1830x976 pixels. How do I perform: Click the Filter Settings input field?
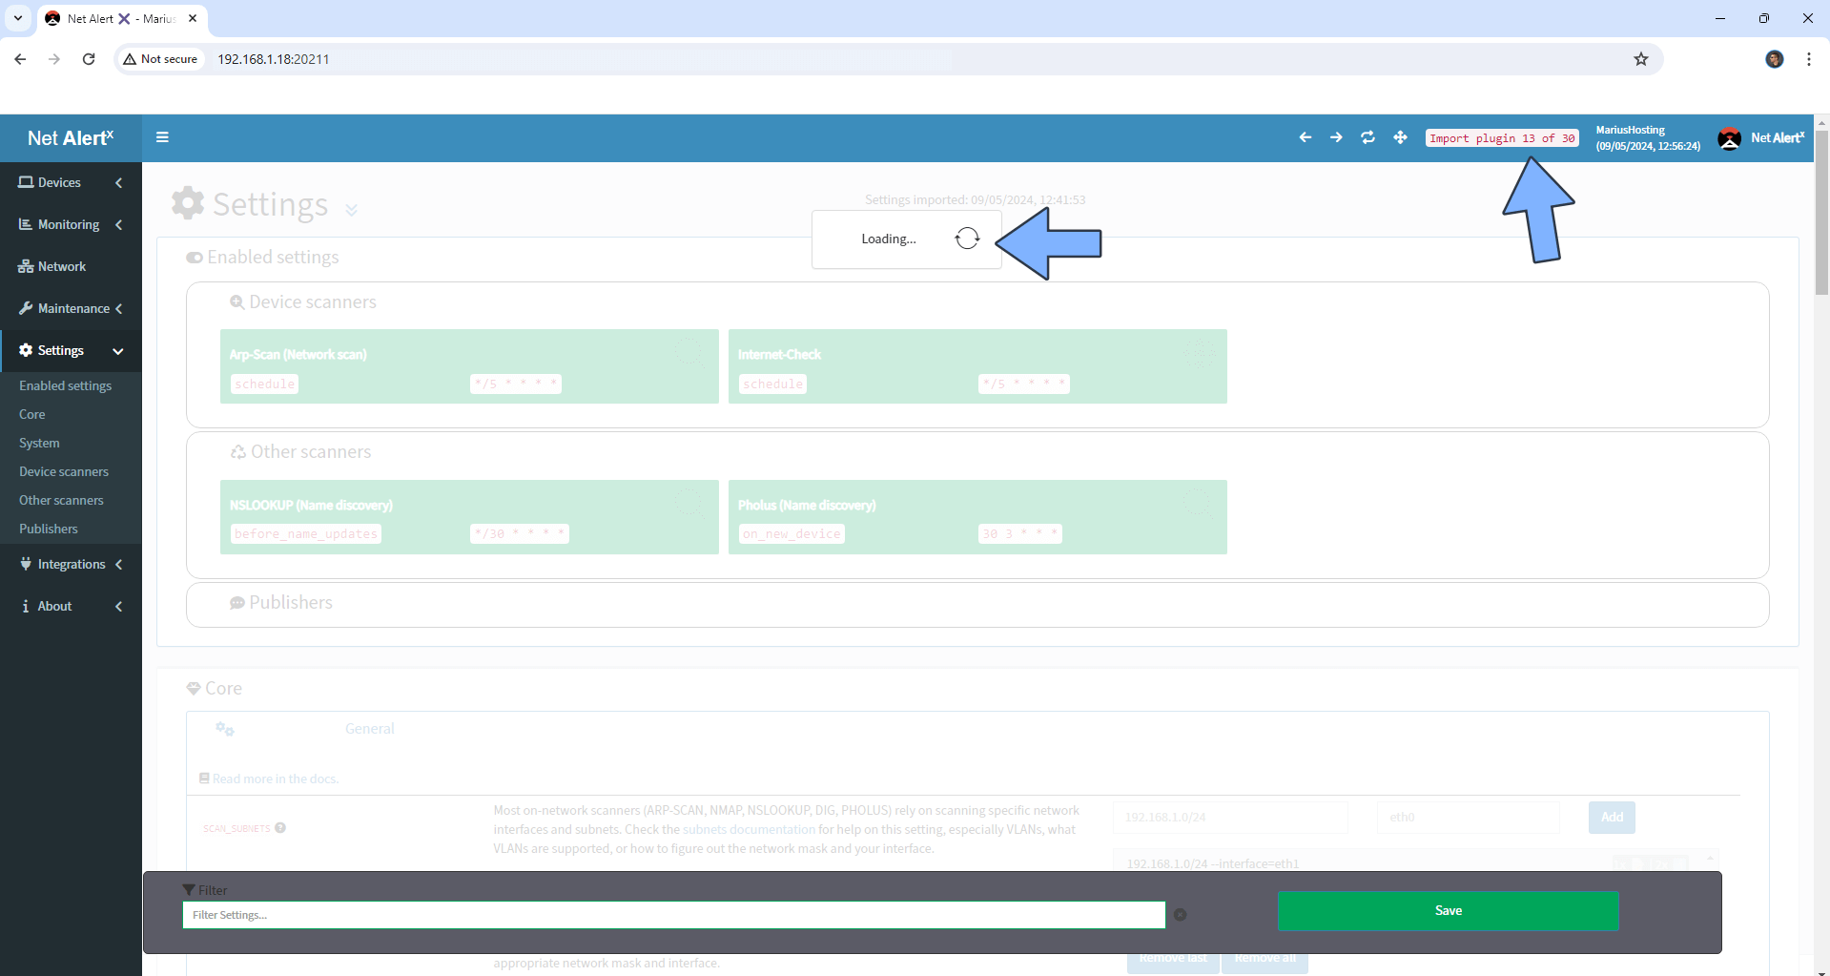(x=674, y=915)
